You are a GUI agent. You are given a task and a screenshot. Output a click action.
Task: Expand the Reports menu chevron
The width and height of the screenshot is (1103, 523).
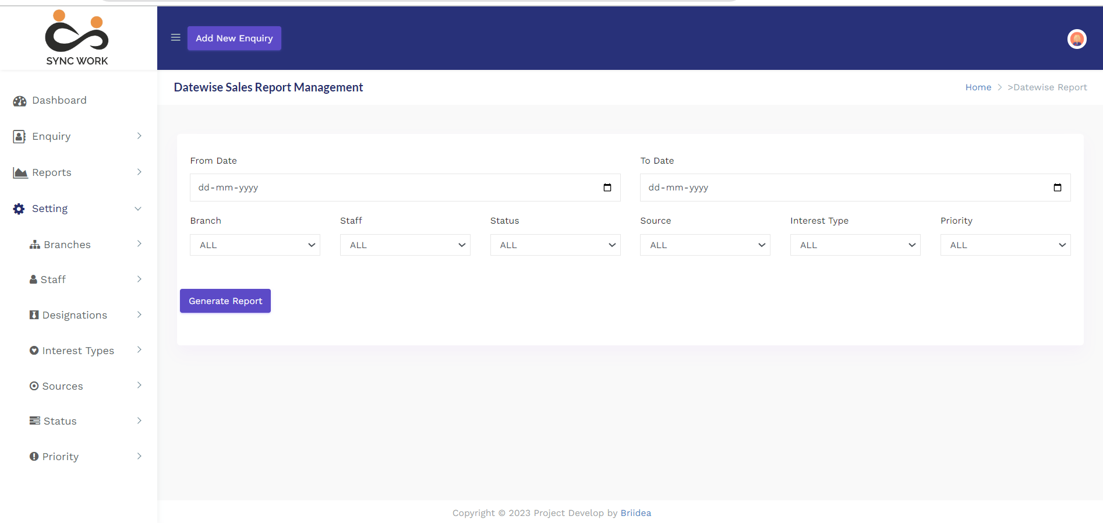coord(139,172)
